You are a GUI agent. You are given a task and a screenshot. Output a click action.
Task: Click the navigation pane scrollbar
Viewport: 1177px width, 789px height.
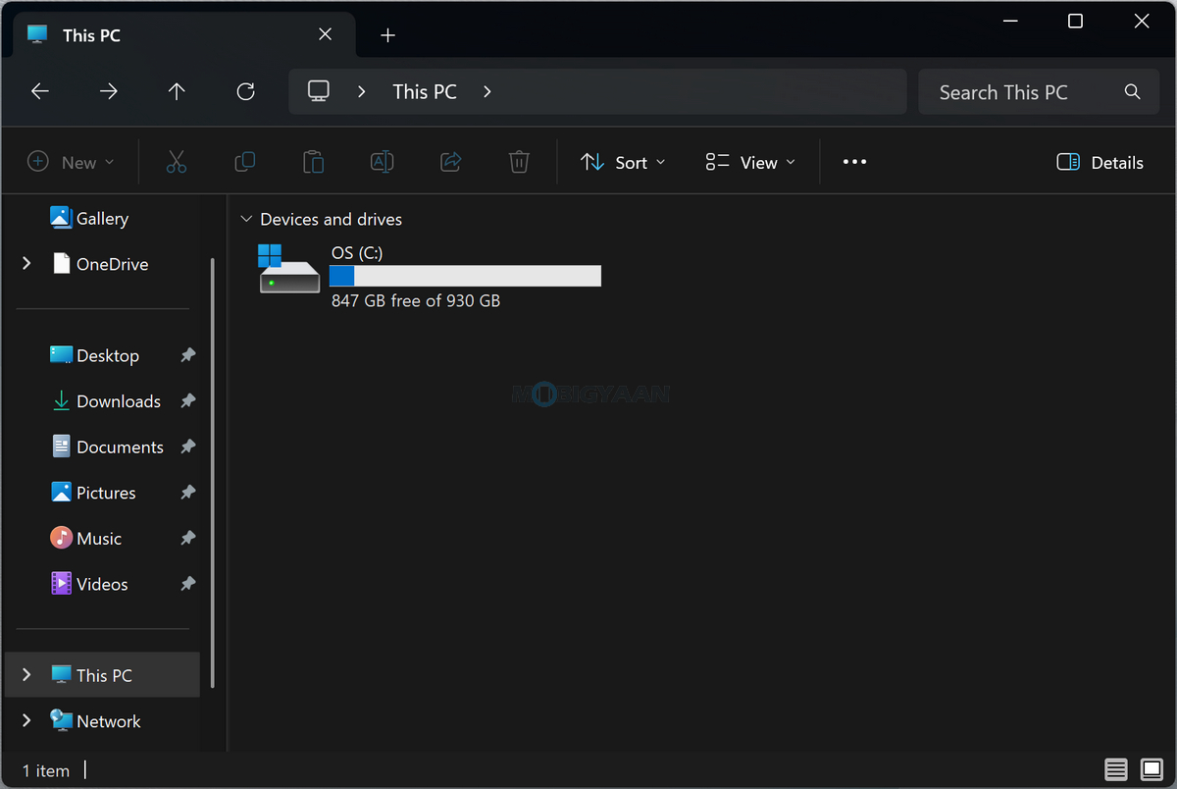[213, 473]
